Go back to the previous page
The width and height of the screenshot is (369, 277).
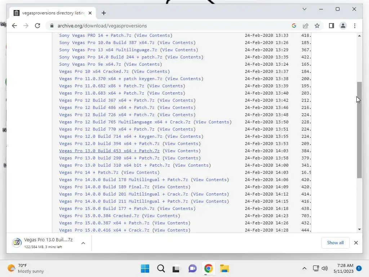14,26
